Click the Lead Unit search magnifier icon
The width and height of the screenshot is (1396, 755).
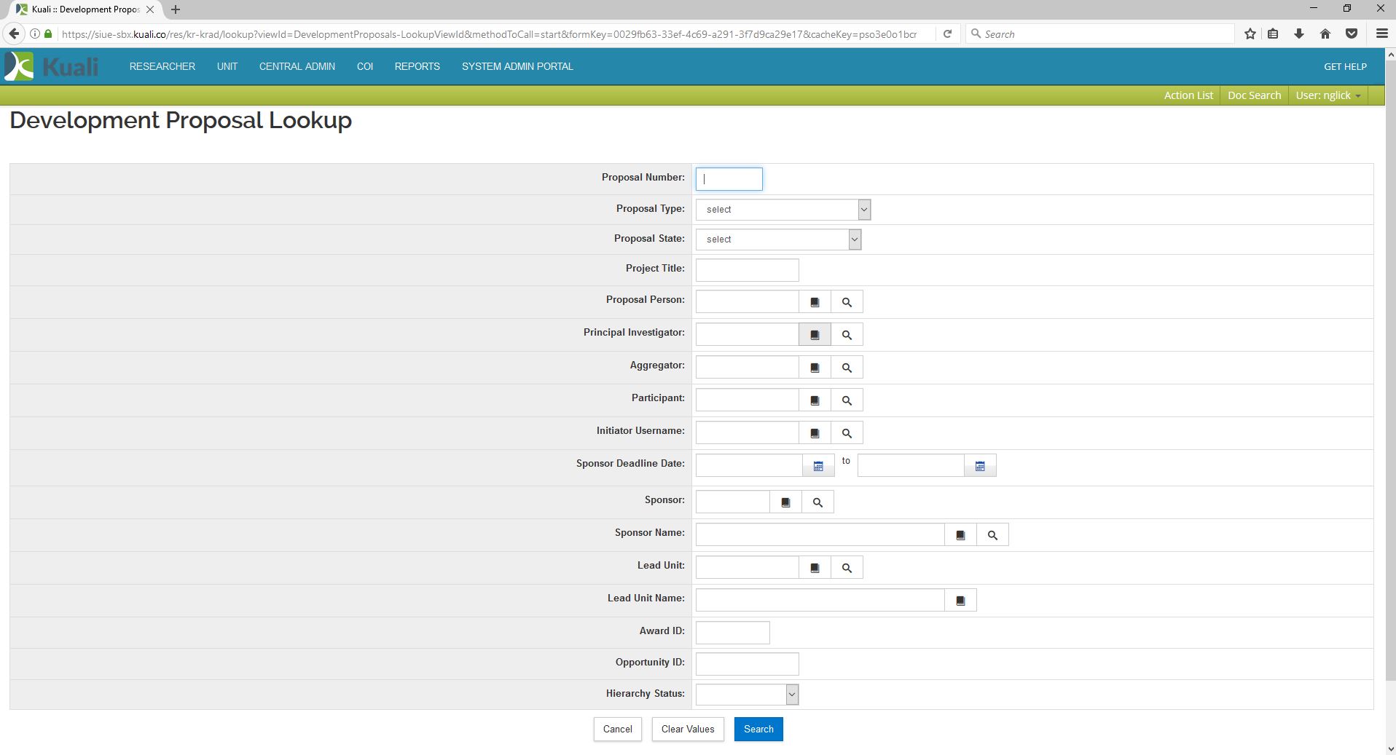coord(847,568)
